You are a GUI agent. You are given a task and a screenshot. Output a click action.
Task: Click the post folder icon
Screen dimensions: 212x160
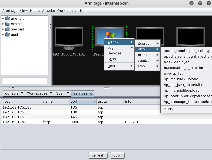pyautogui.click(x=8, y=34)
